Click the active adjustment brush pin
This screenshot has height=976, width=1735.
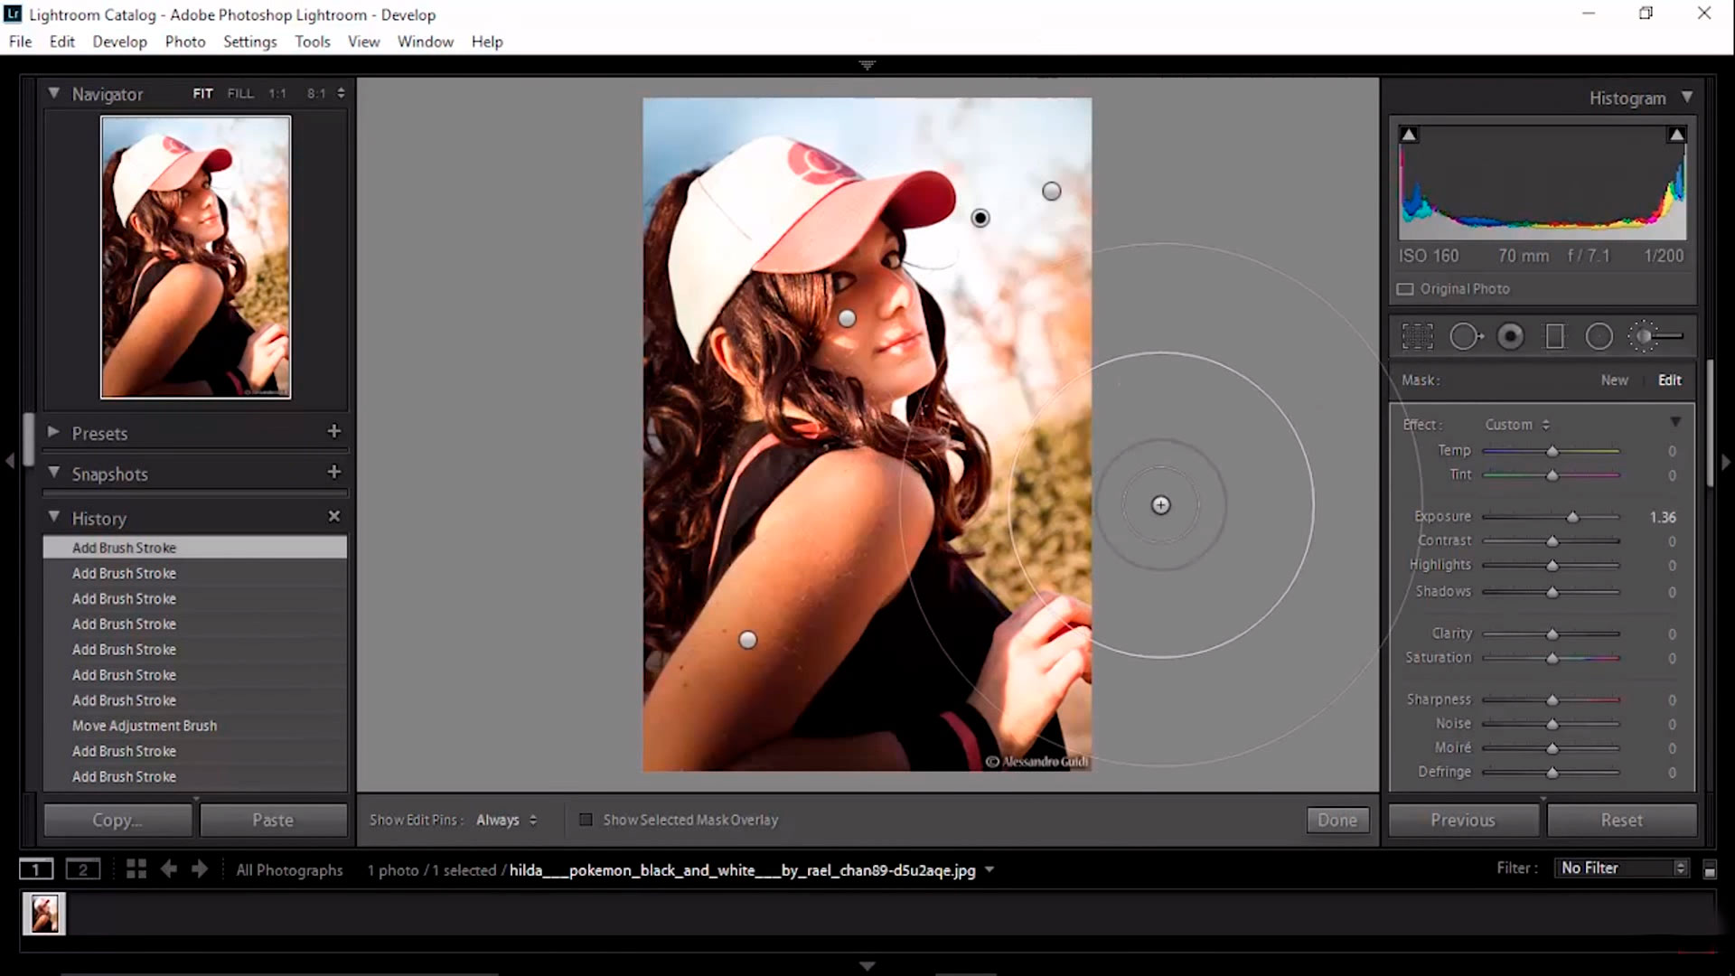pos(980,218)
